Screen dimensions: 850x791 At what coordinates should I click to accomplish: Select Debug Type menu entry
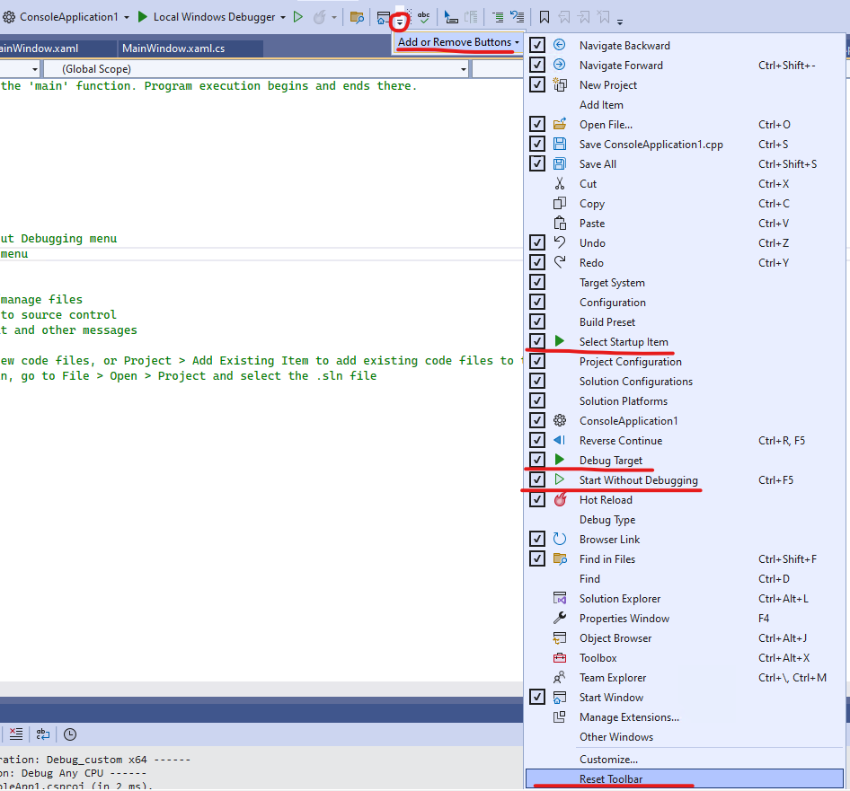click(685, 520)
